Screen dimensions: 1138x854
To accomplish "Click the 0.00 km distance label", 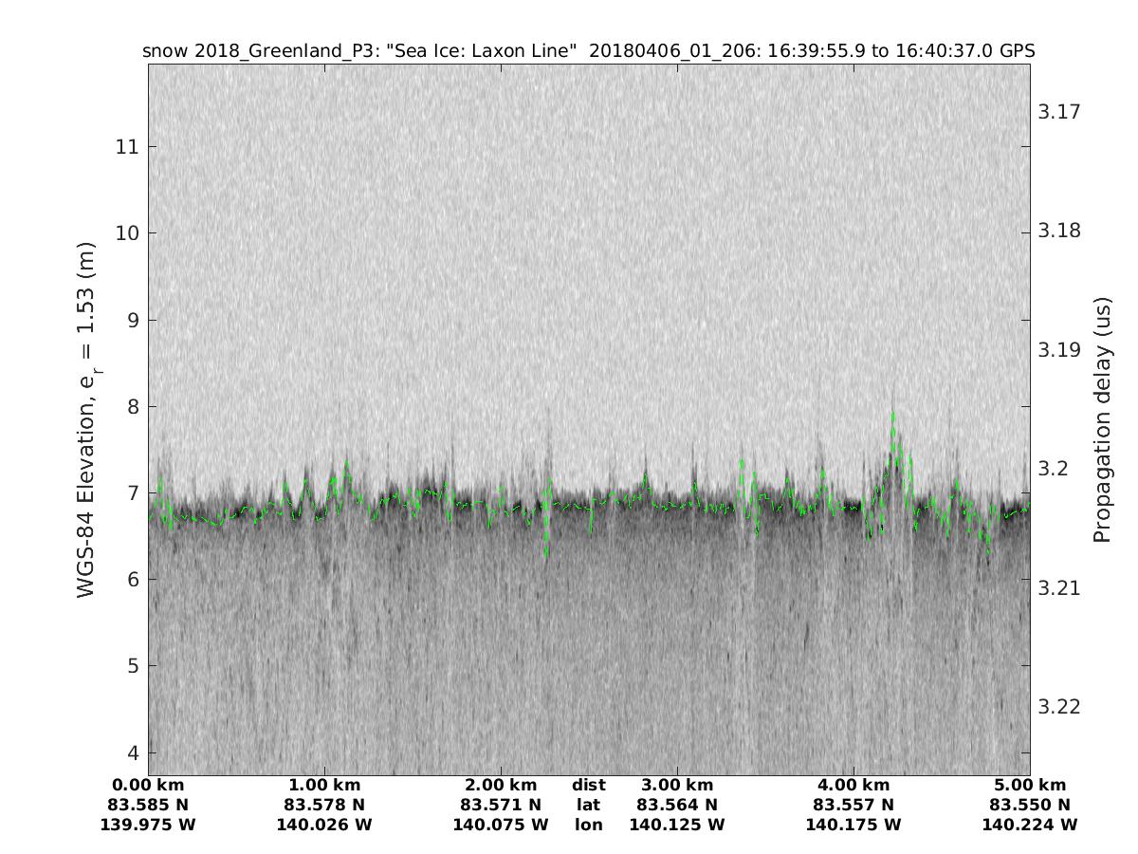I will tap(148, 786).
